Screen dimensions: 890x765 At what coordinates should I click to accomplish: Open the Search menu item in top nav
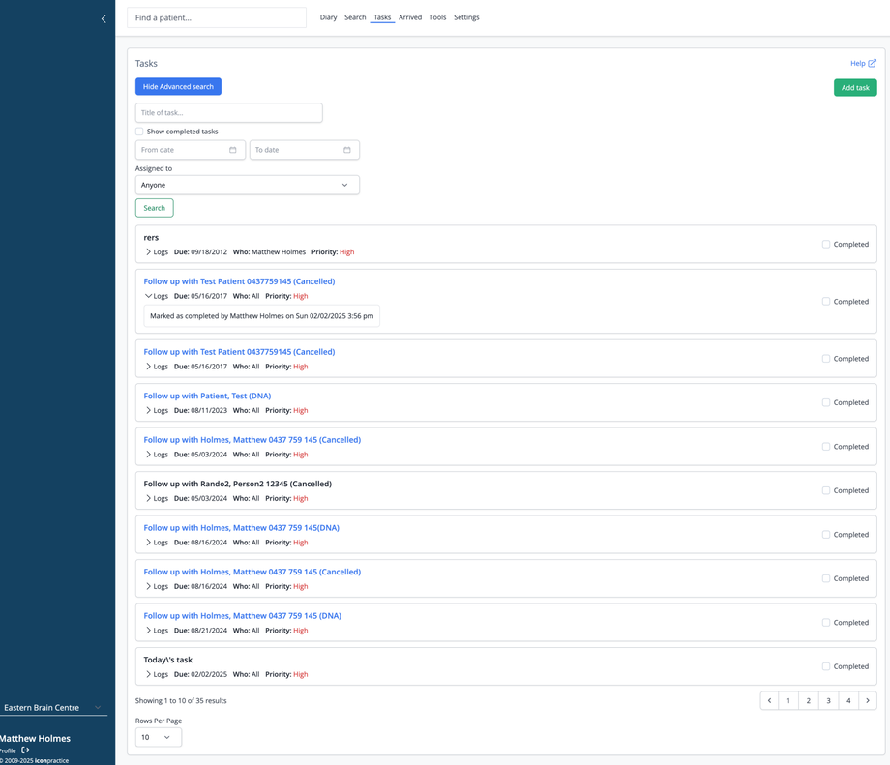click(355, 17)
